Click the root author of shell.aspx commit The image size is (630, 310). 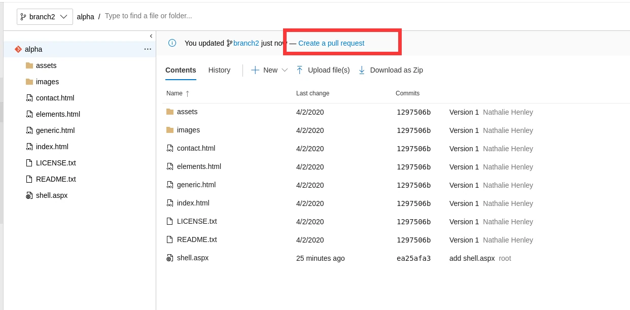coord(505,258)
